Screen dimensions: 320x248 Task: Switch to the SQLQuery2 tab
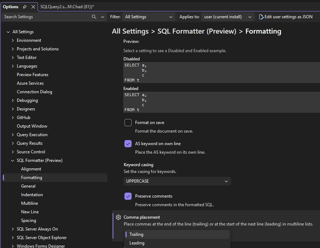[x=67, y=7]
